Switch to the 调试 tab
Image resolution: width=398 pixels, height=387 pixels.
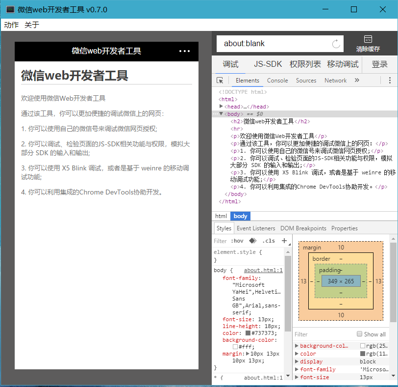tap(230, 64)
